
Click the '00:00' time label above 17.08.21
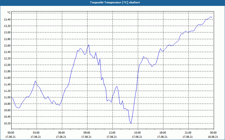tap(11, 133)
